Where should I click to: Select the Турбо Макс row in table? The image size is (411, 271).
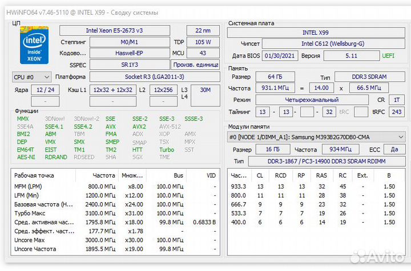pos(114,213)
